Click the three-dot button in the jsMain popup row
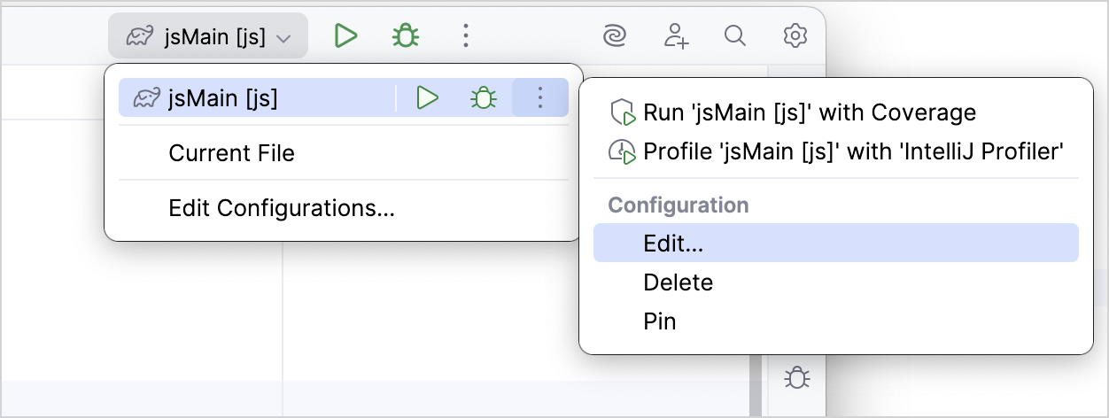Viewport: 1109px width, 418px height. click(x=539, y=98)
